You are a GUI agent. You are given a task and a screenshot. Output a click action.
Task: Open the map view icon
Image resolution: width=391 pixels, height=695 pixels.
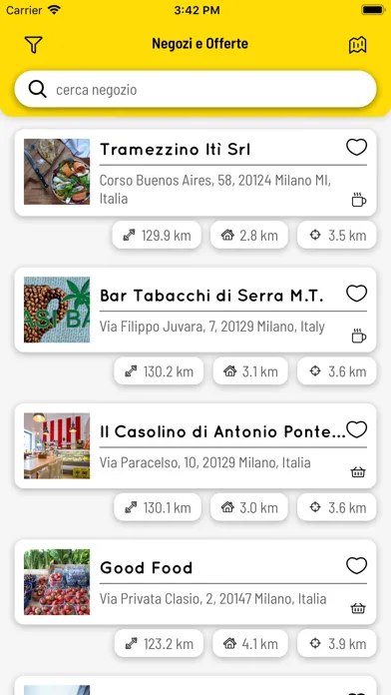coord(357,44)
